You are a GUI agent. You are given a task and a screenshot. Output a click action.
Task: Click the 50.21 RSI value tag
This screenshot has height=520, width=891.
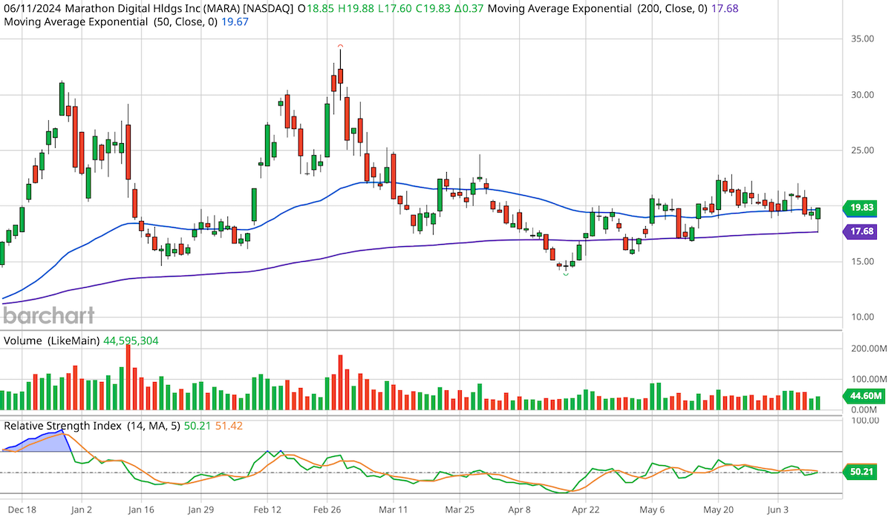[861, 472]
